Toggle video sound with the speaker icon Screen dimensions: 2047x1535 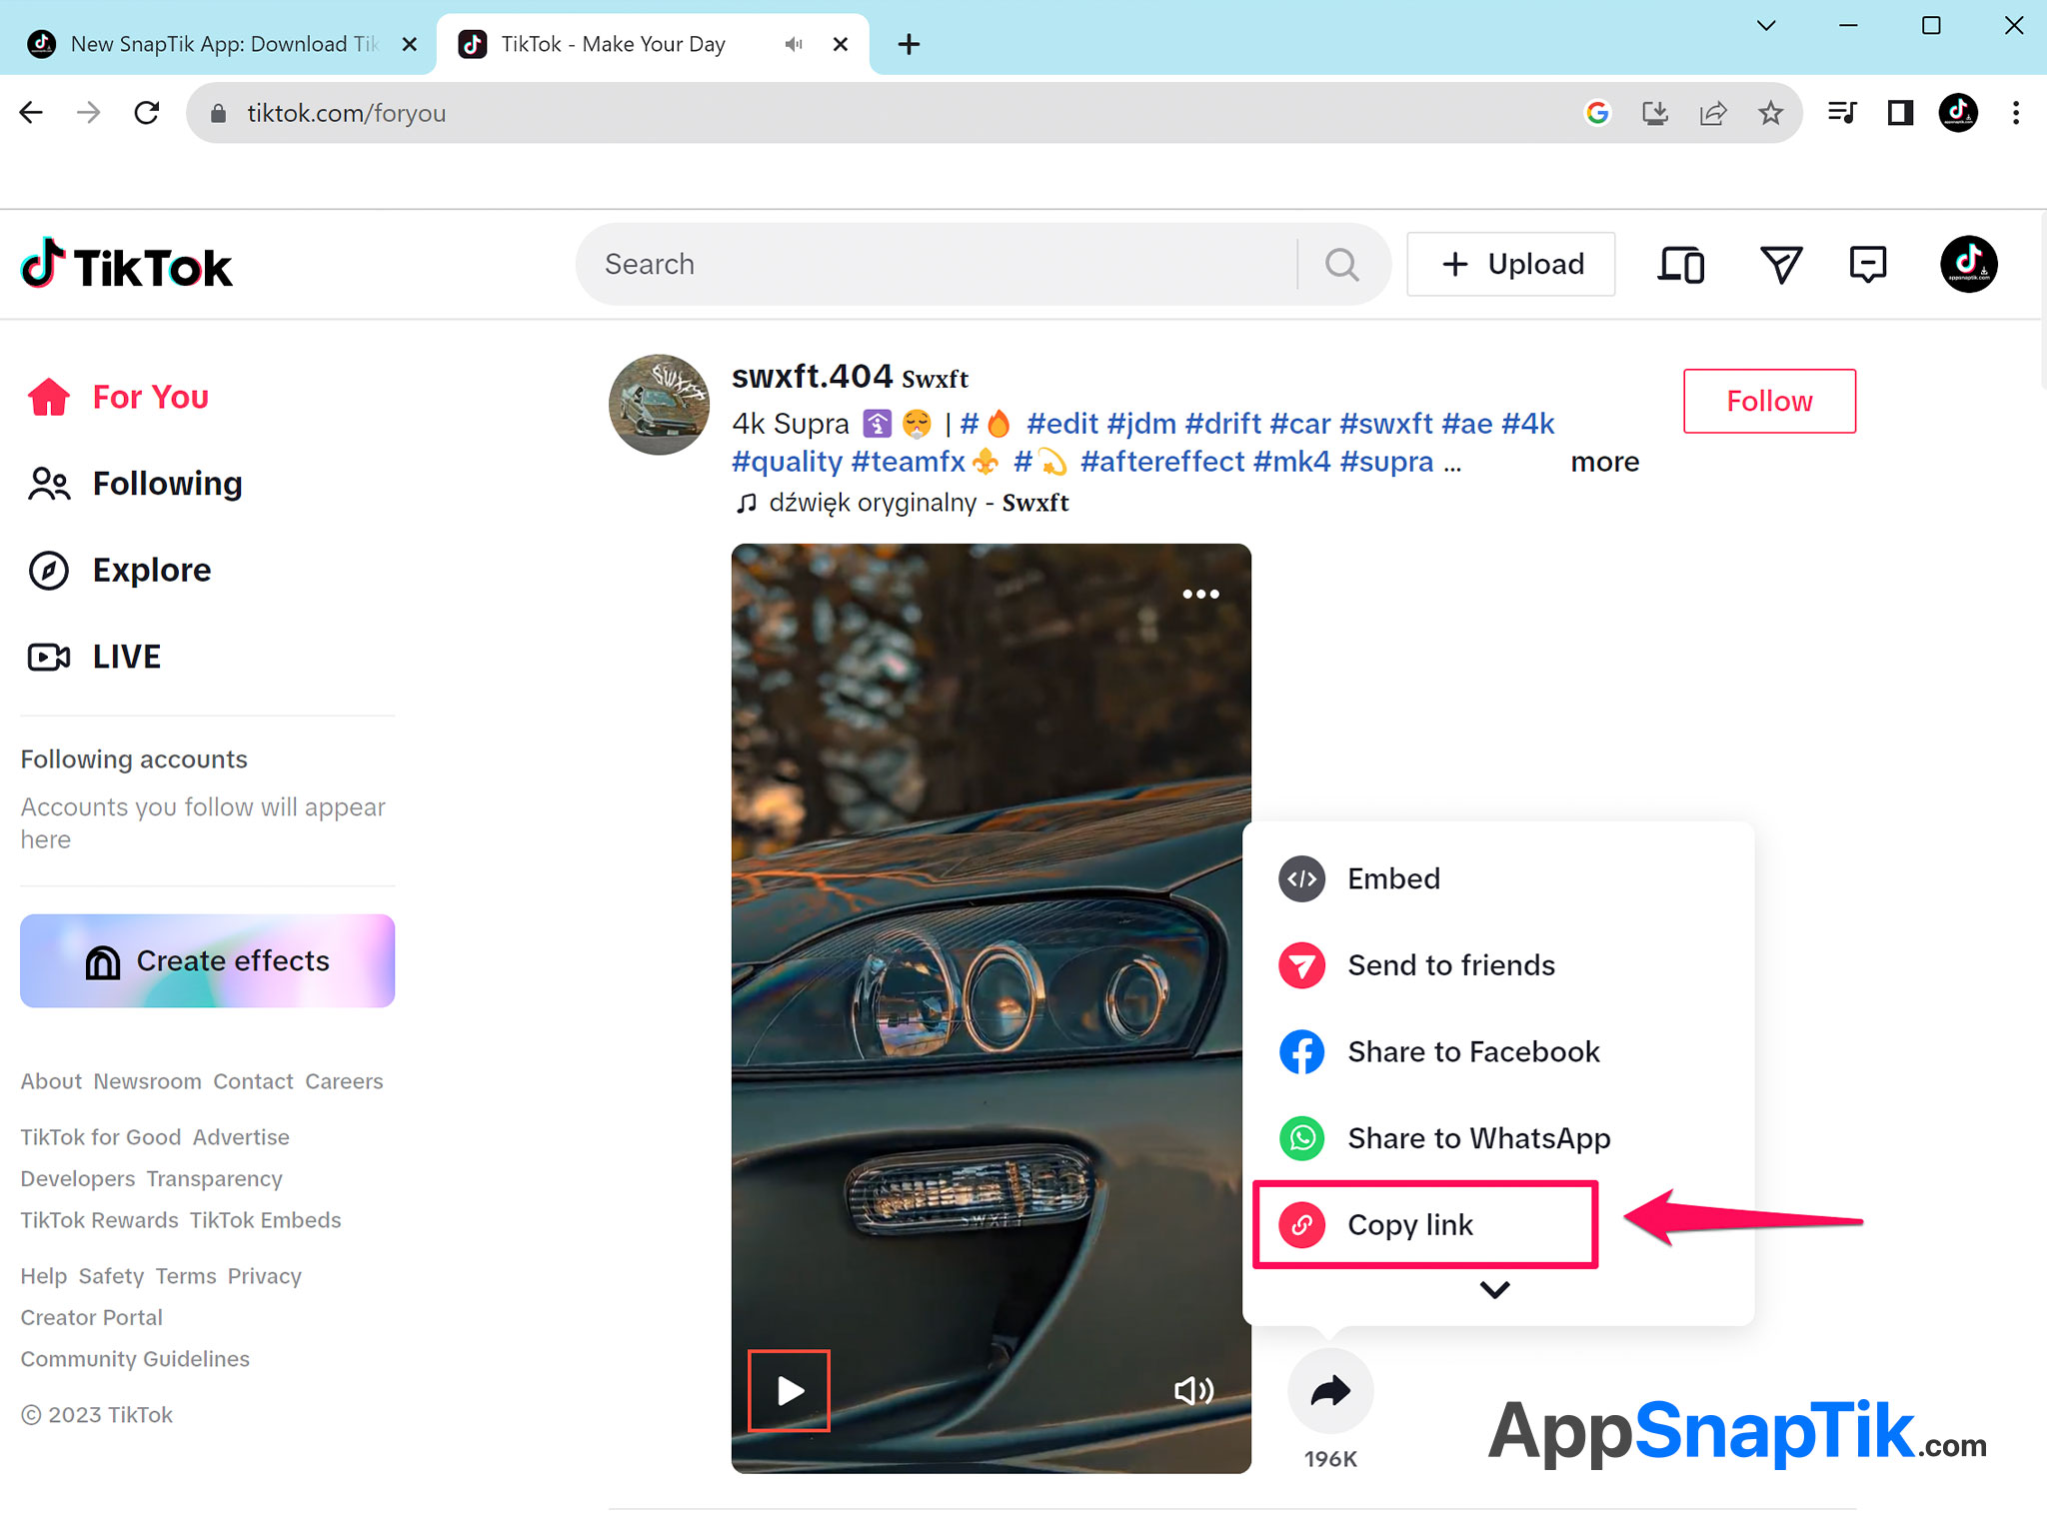tap(1192, 1390)
